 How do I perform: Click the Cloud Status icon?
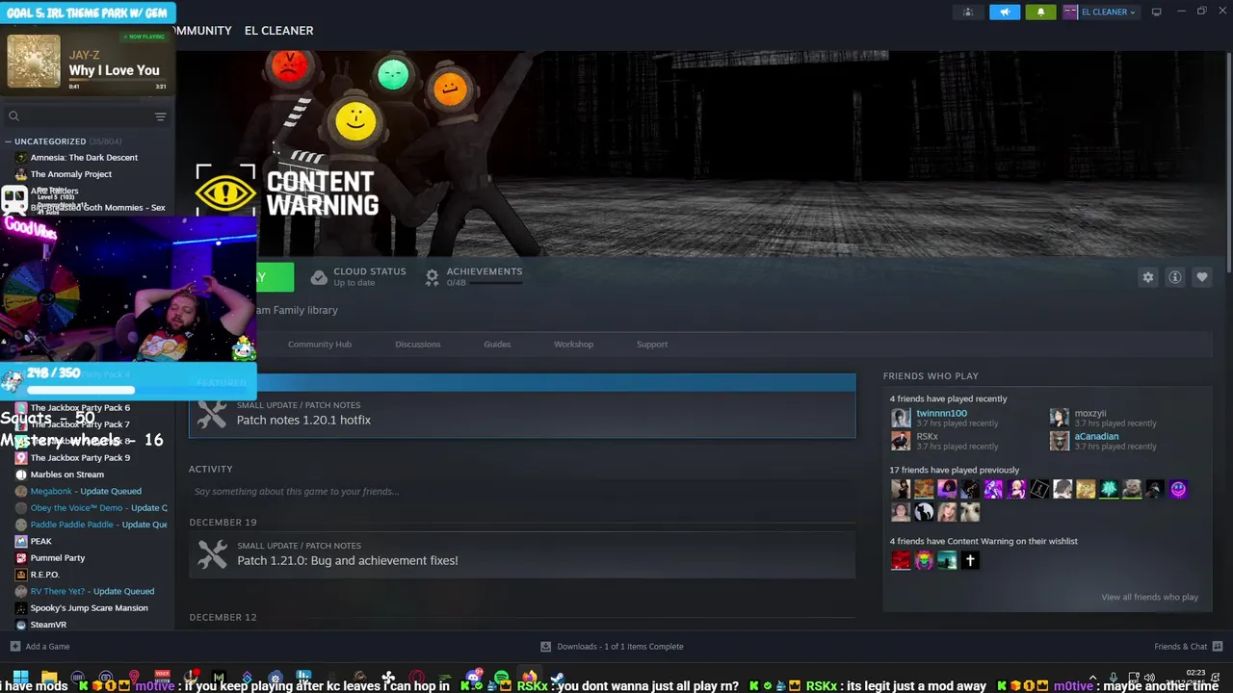(319, 277)
